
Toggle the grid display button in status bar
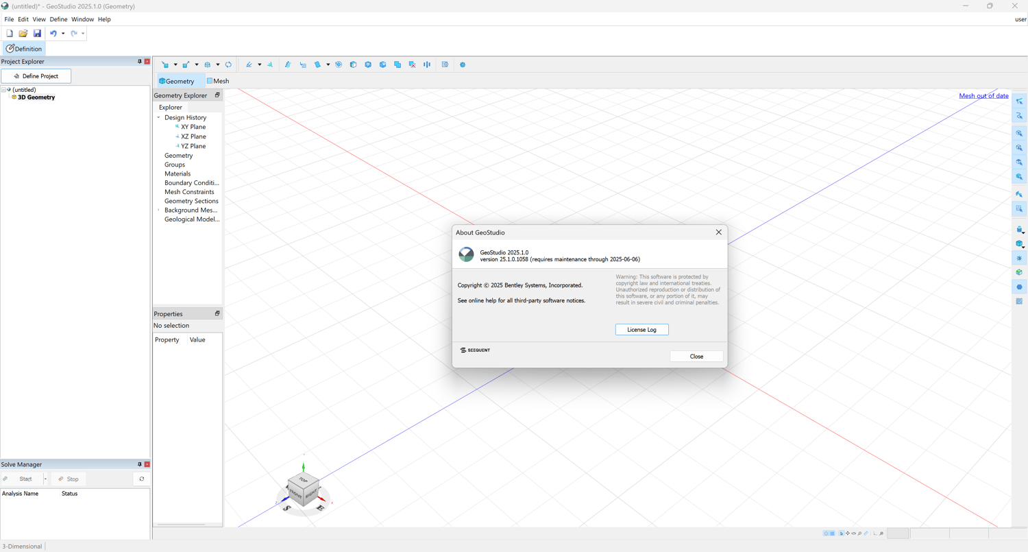(833, 533)
